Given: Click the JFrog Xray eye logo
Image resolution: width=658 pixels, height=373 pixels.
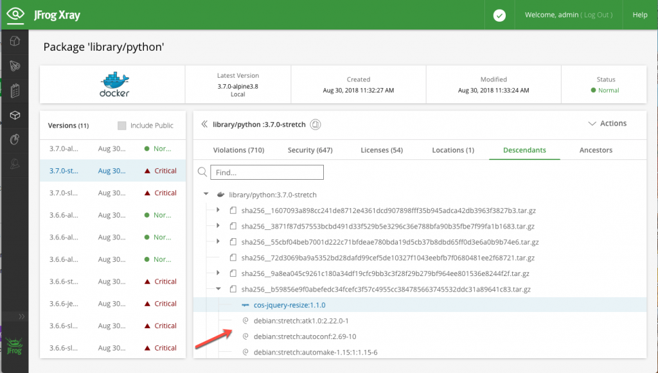Looking at the screenshot, I should coord(15,15).
